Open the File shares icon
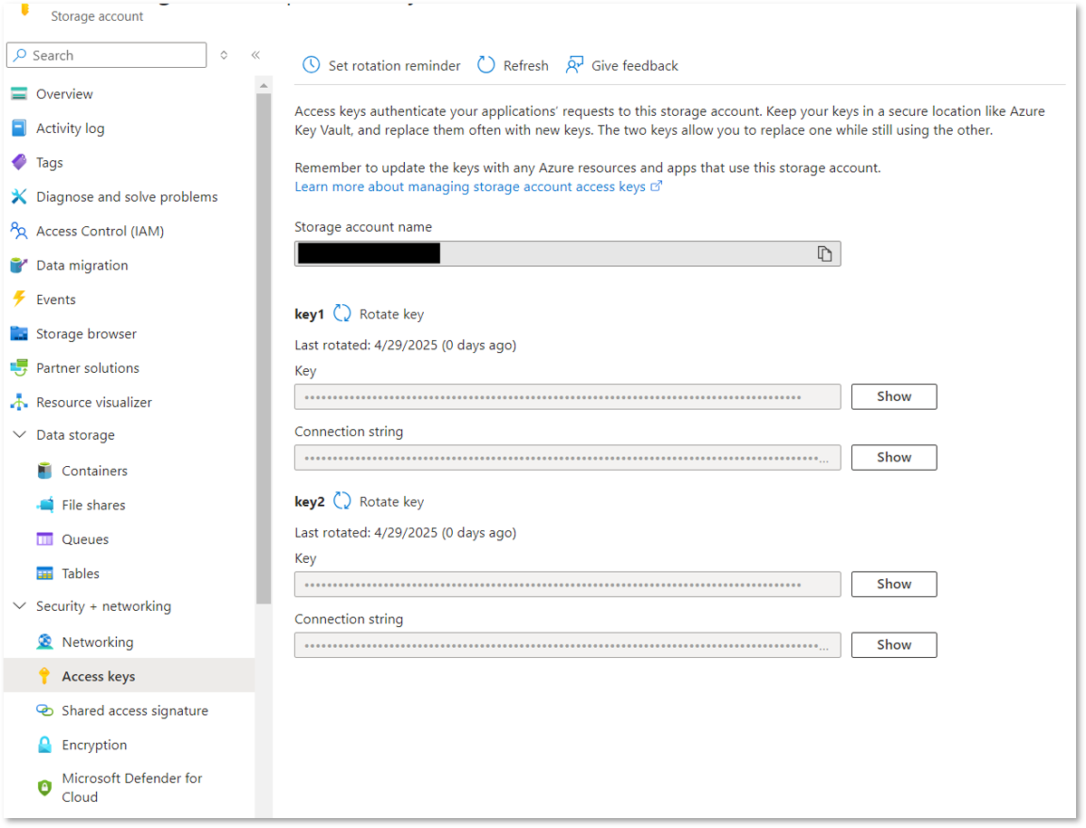1086x828 pixels. click(45, 505)
